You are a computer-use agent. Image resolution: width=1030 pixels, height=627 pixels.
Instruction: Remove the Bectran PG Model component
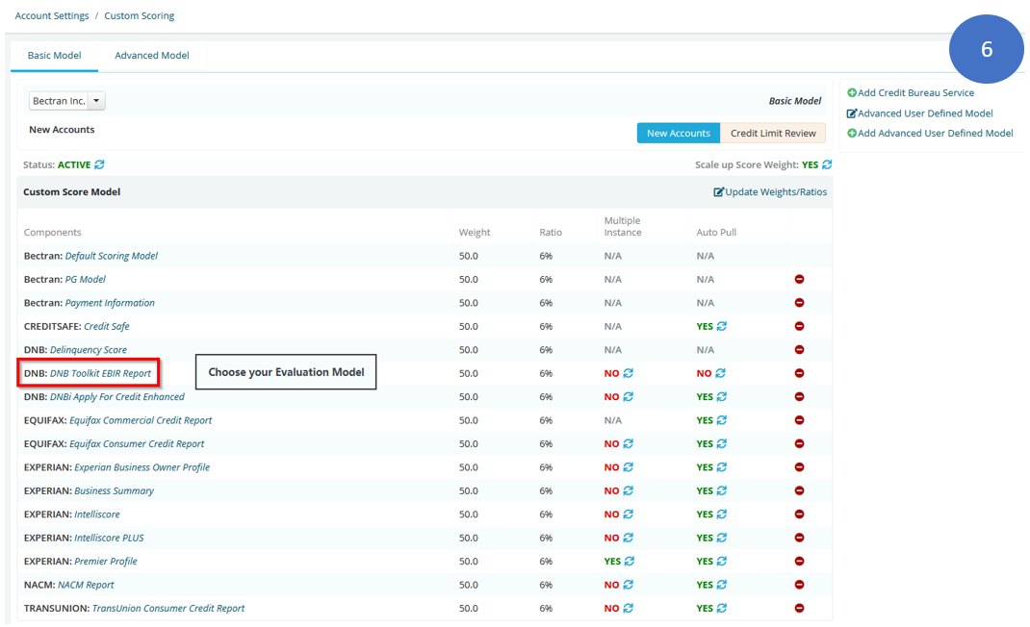799,279
